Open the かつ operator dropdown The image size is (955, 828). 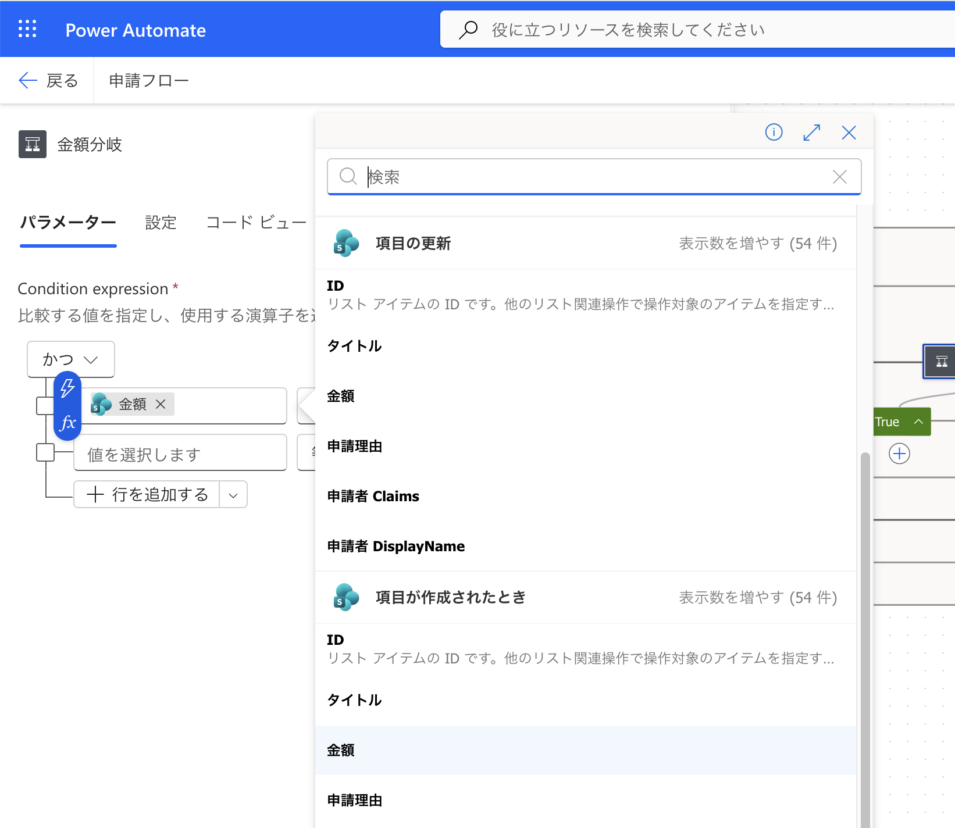(71, 359)
